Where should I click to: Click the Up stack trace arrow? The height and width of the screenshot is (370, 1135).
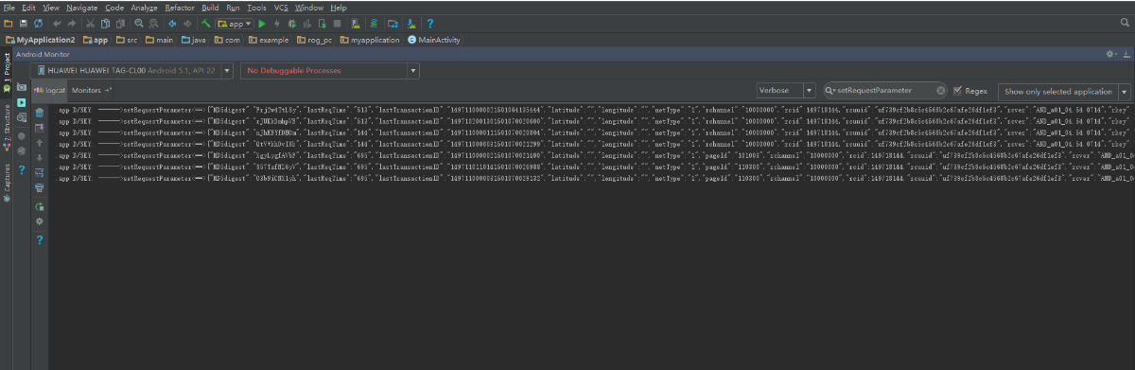pyautogui.click(x=39, y=142)
